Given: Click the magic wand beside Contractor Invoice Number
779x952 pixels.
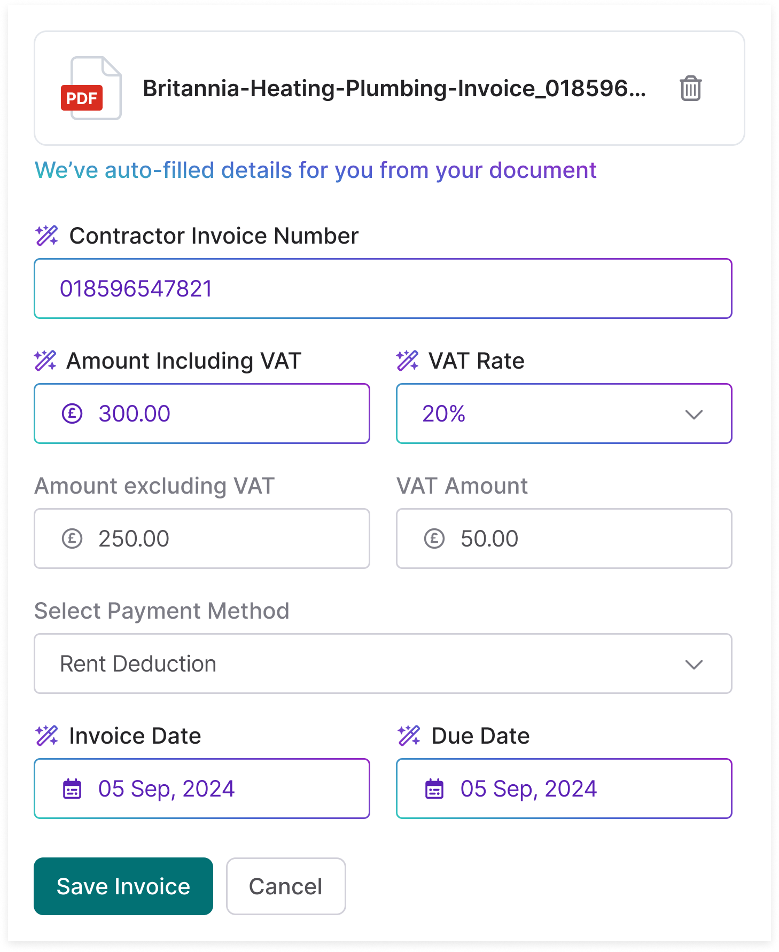Looking at the screenshot, I should point(46,236).
